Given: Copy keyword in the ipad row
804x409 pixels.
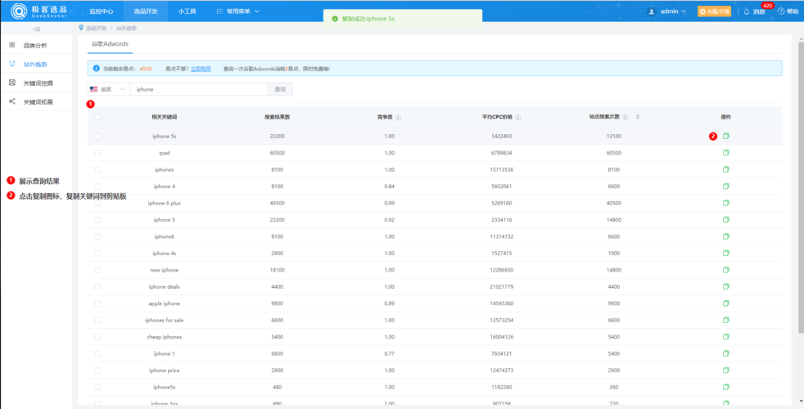Looking at the screenshot, I should 725,153.
